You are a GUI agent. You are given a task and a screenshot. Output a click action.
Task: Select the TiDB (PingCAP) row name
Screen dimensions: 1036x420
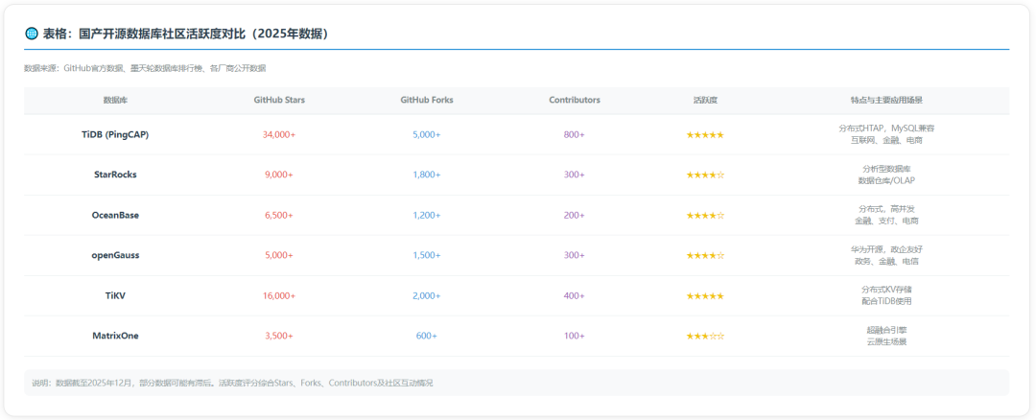[x=116, y=134]
